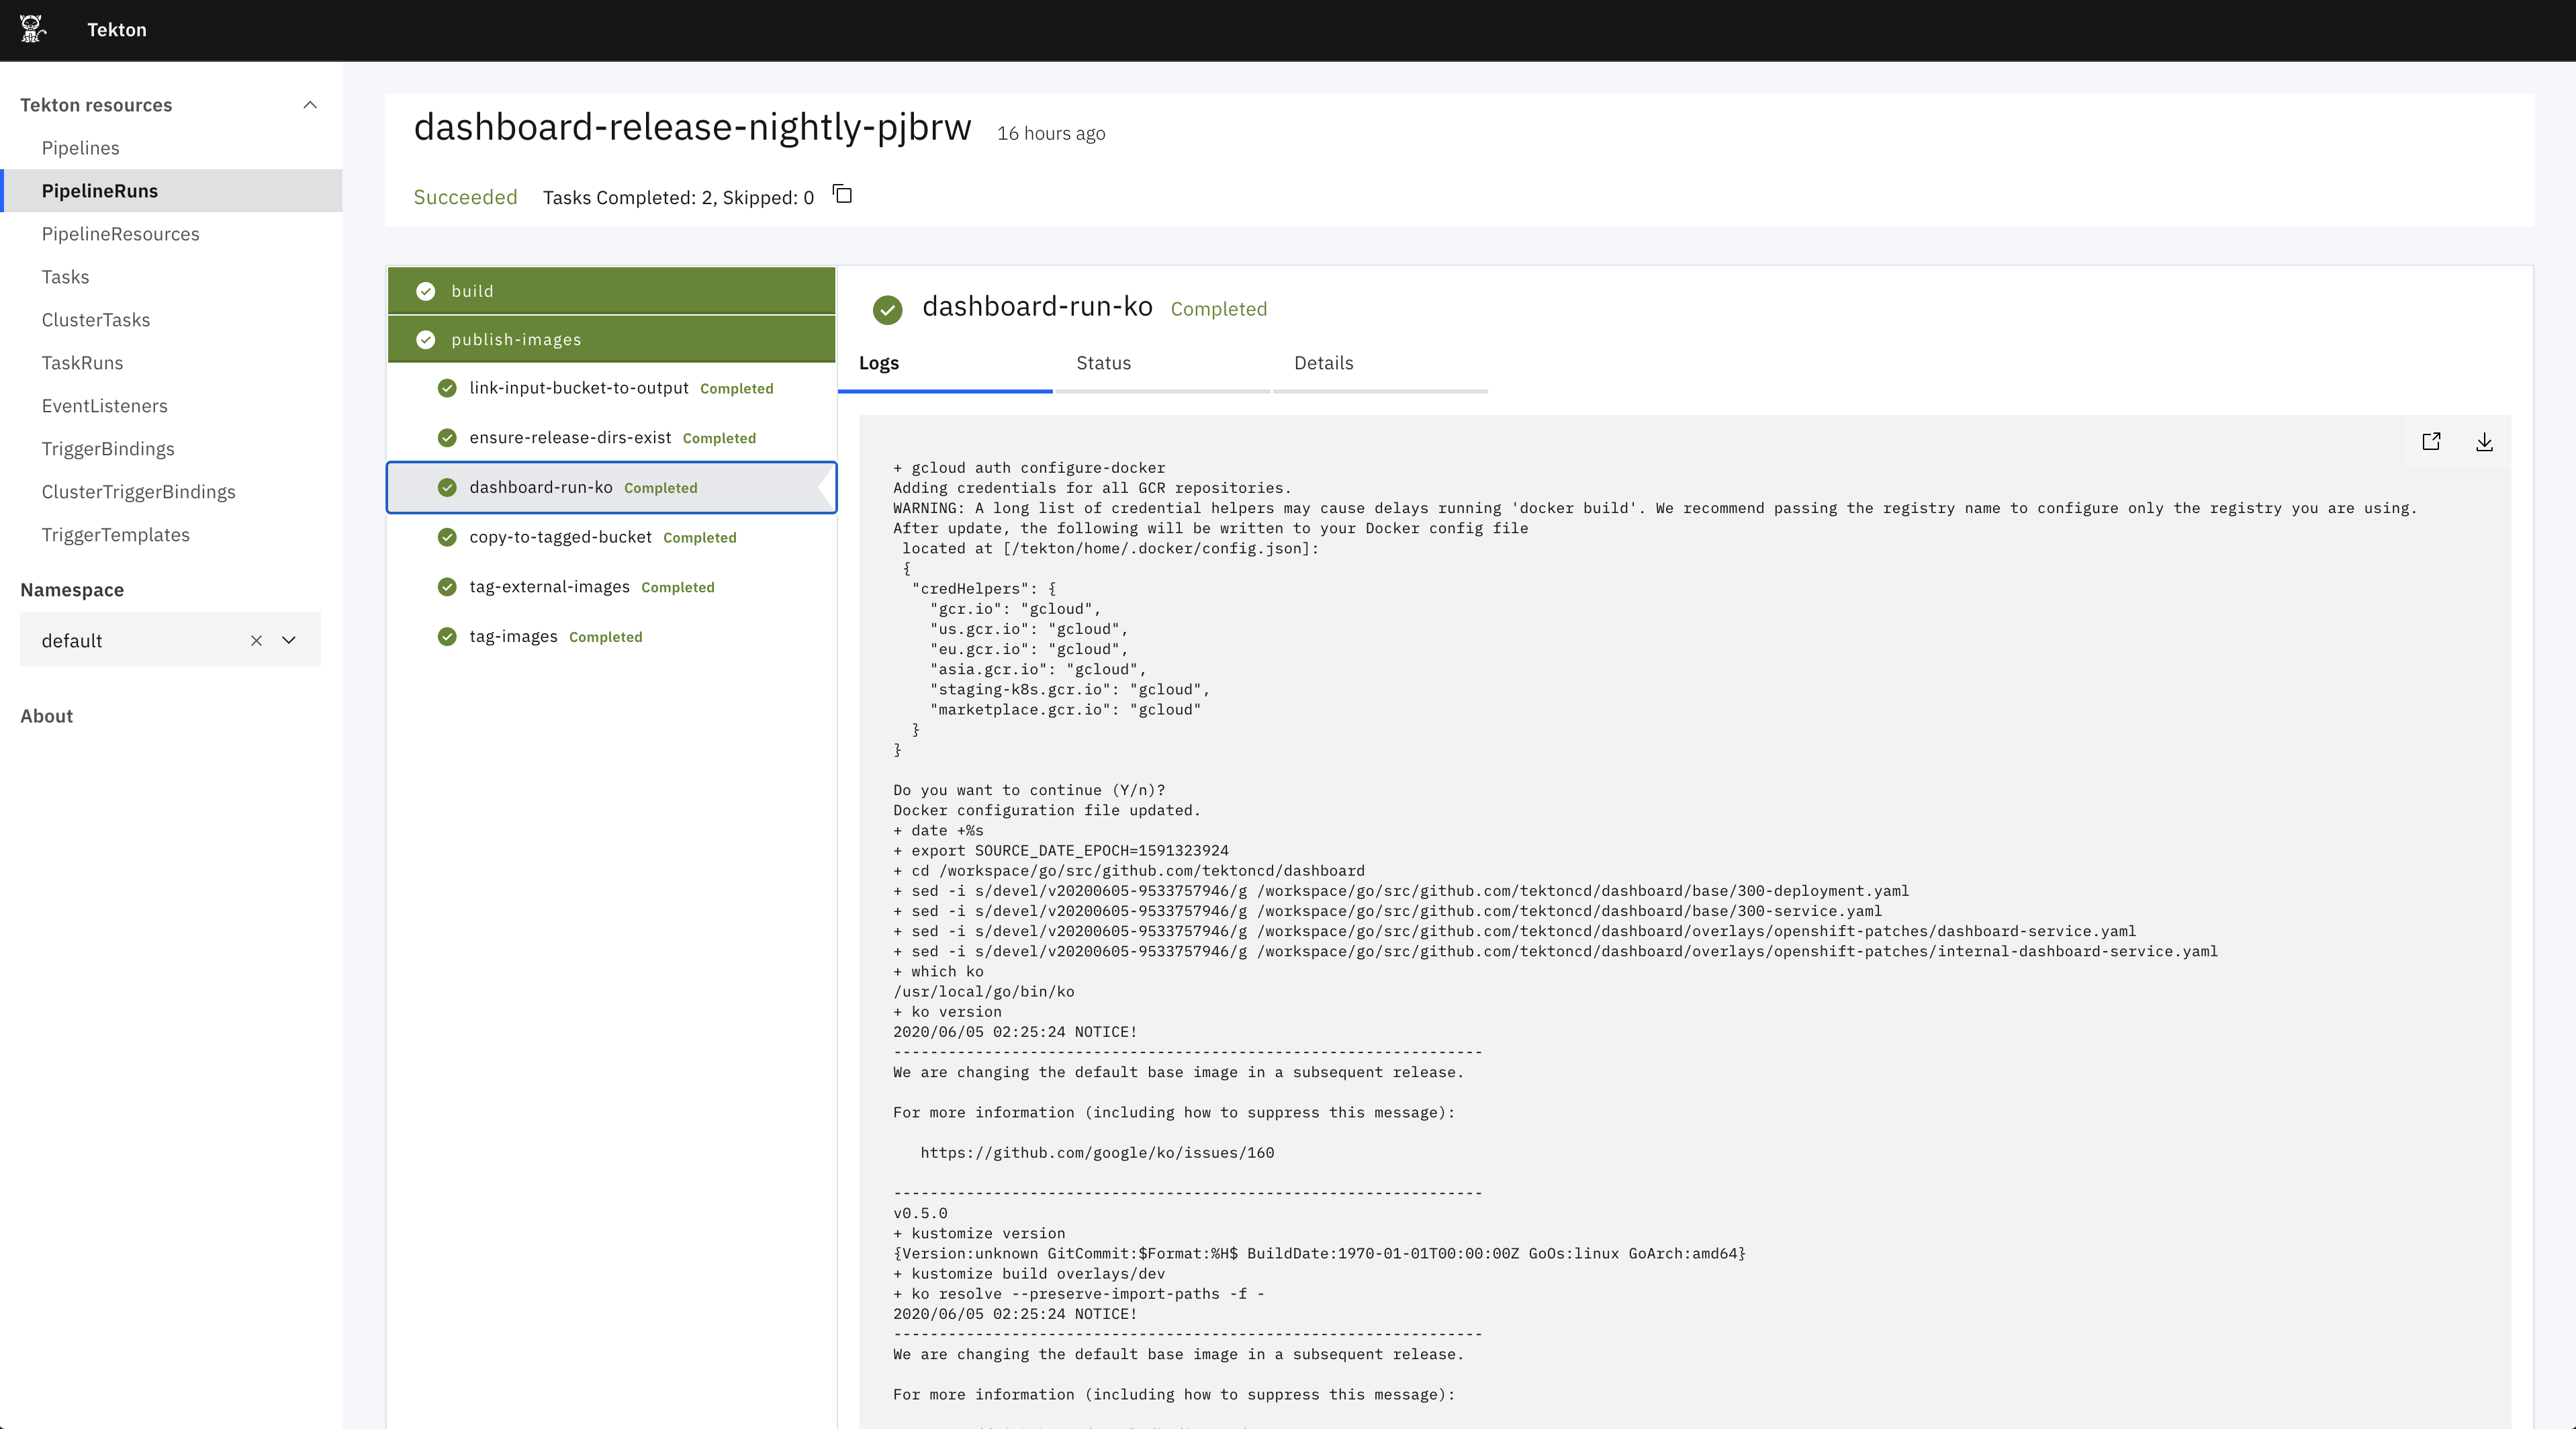Screen dimensions: 2576x1429
Task: Open logs in new window icon
Action: 2431,442
